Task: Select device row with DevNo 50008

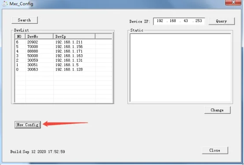Action: coord(63,56)
